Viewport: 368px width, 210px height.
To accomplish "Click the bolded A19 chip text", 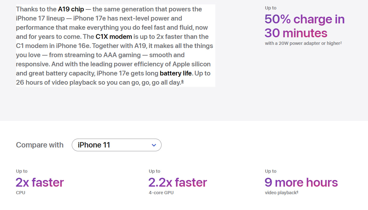I will [x=71, y=9].
